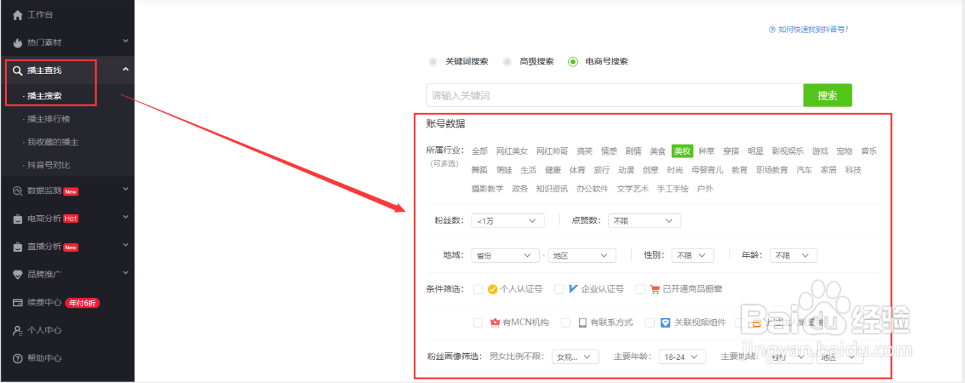
Task: Open 我收藏的播主 submenu item
Action: (x=52, y=143)
